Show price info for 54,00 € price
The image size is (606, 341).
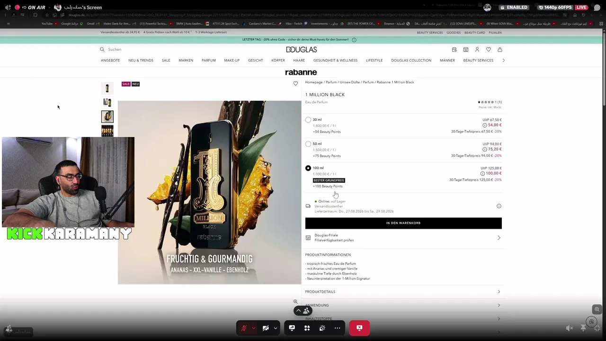484,126
